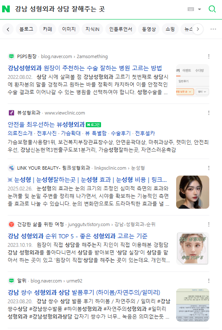Screen dimensions: 222x330
Task: Open the on-screen keyboard icon
Action: click(191, 9)
